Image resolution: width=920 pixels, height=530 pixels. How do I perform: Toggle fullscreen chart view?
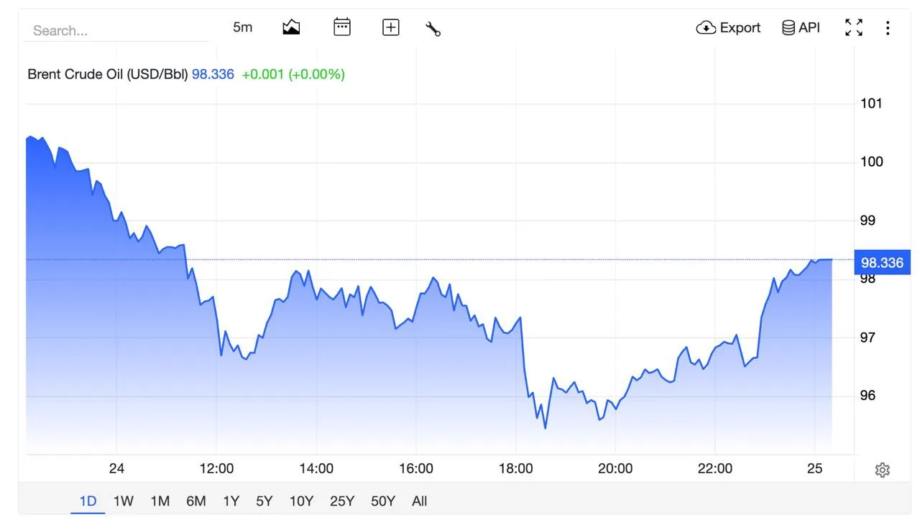(x=854, y=28)
